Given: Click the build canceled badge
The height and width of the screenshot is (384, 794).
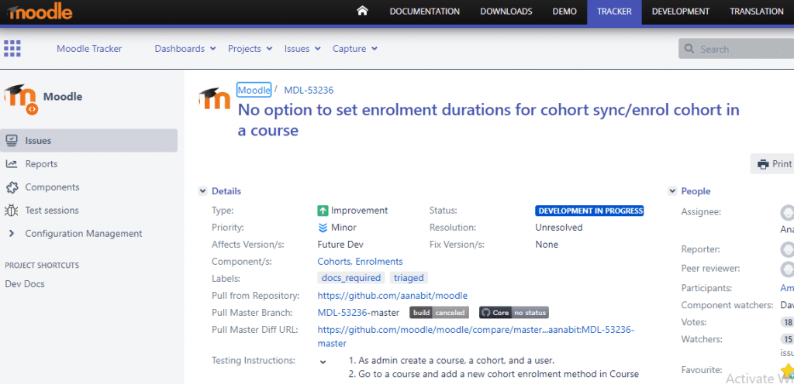Looking at the screenshot, I should tap(439, 313).
